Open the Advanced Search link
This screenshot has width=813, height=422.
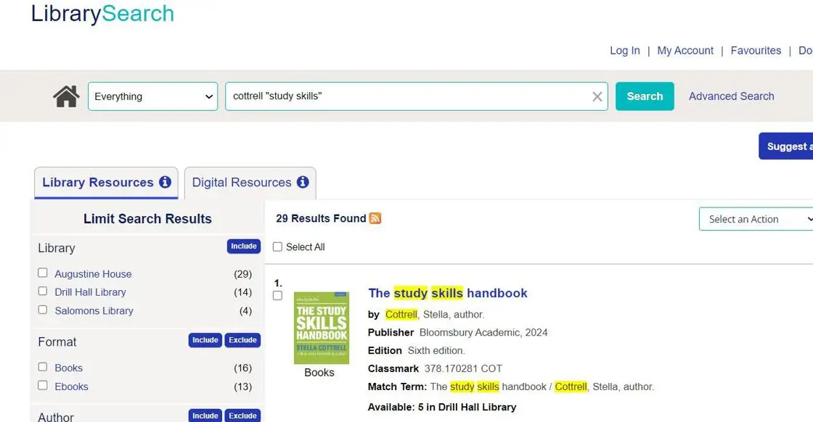point(731,96)
